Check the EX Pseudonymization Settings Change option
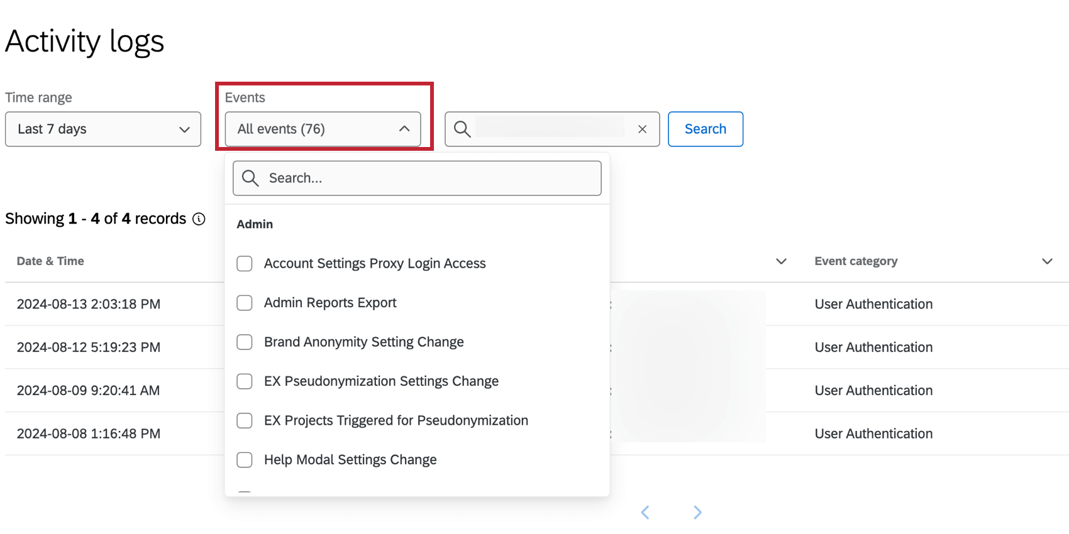1069x534 pixels. [245, 381]
